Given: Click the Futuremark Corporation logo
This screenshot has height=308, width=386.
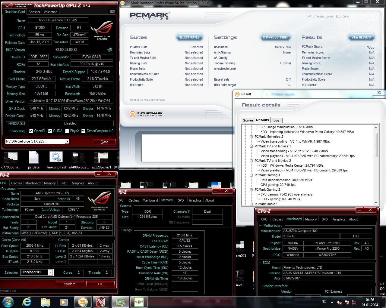Looking at the screenshot, I should (147, 114).
